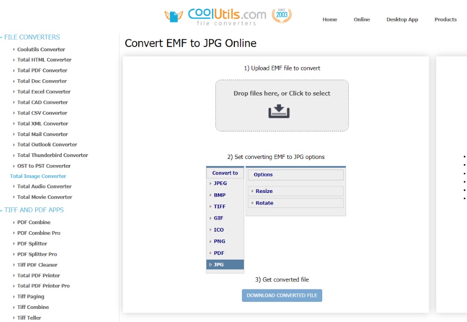The height and width of the screenshot is (322, 467).
Task: Go to OST to PST Converter
Action: 44,166
